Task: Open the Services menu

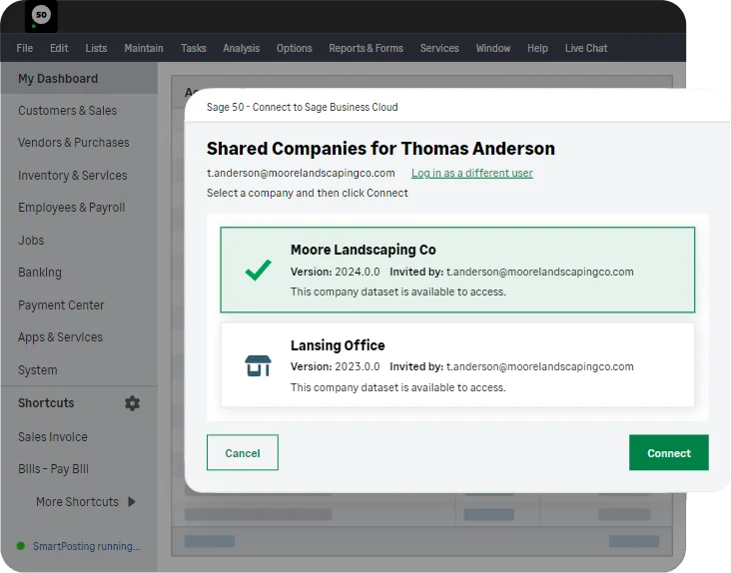Action: [x=439, y=49]
